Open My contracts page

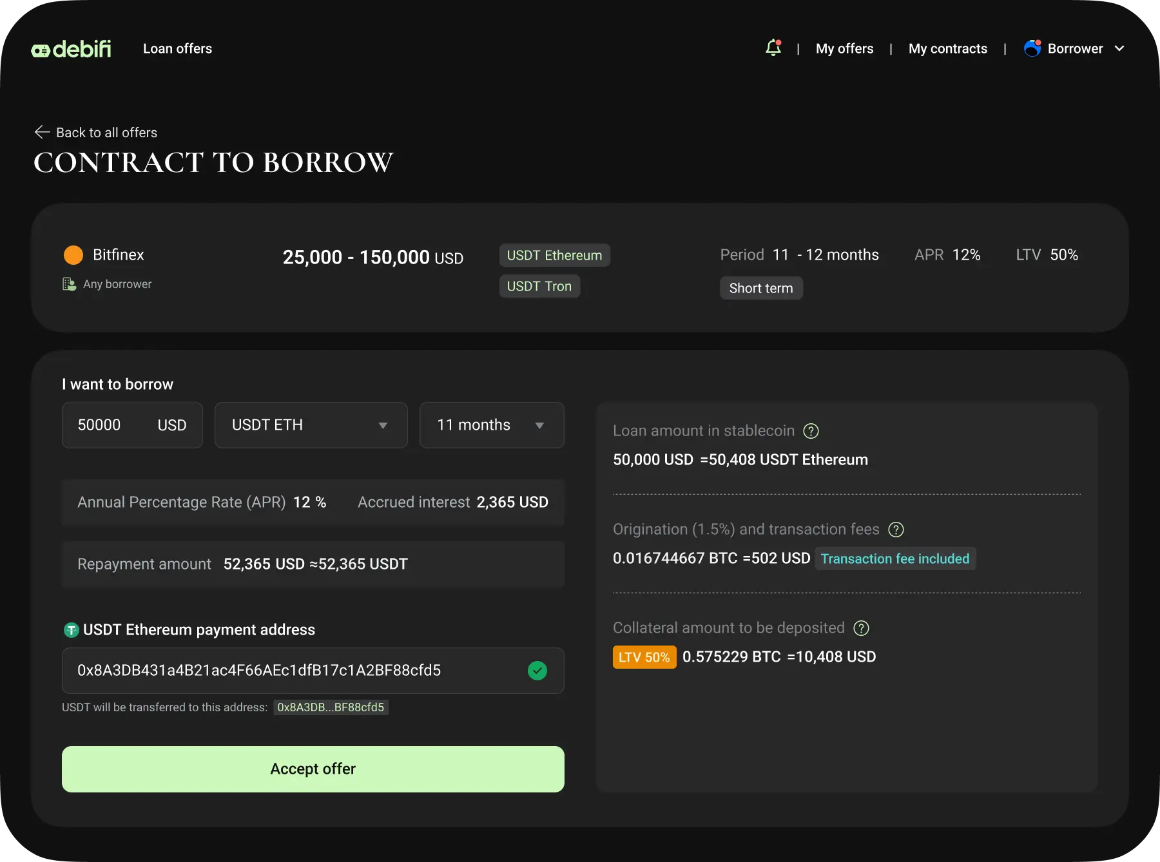[947, 49]
